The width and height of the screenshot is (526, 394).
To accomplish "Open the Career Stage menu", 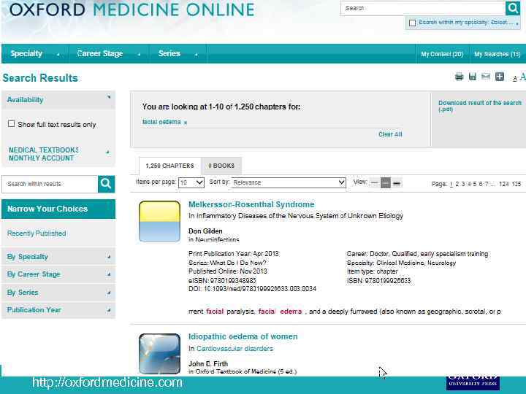I will coord(108,53).
